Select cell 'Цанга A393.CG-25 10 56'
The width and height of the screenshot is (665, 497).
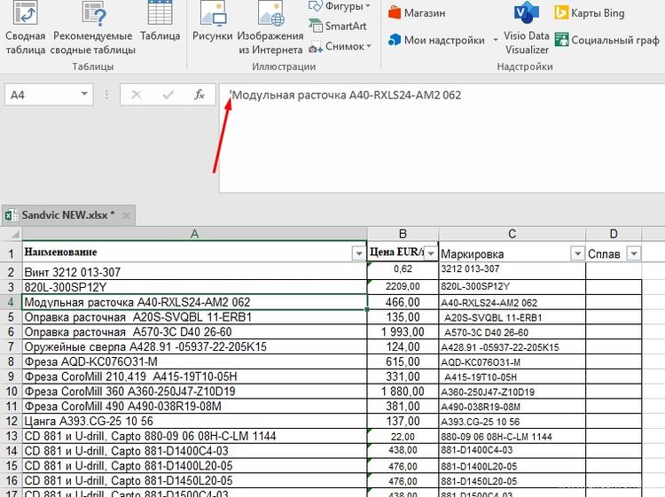tap(195, 421)
